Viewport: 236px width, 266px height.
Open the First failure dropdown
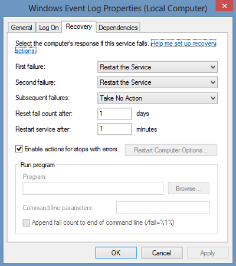click(158, 67)
